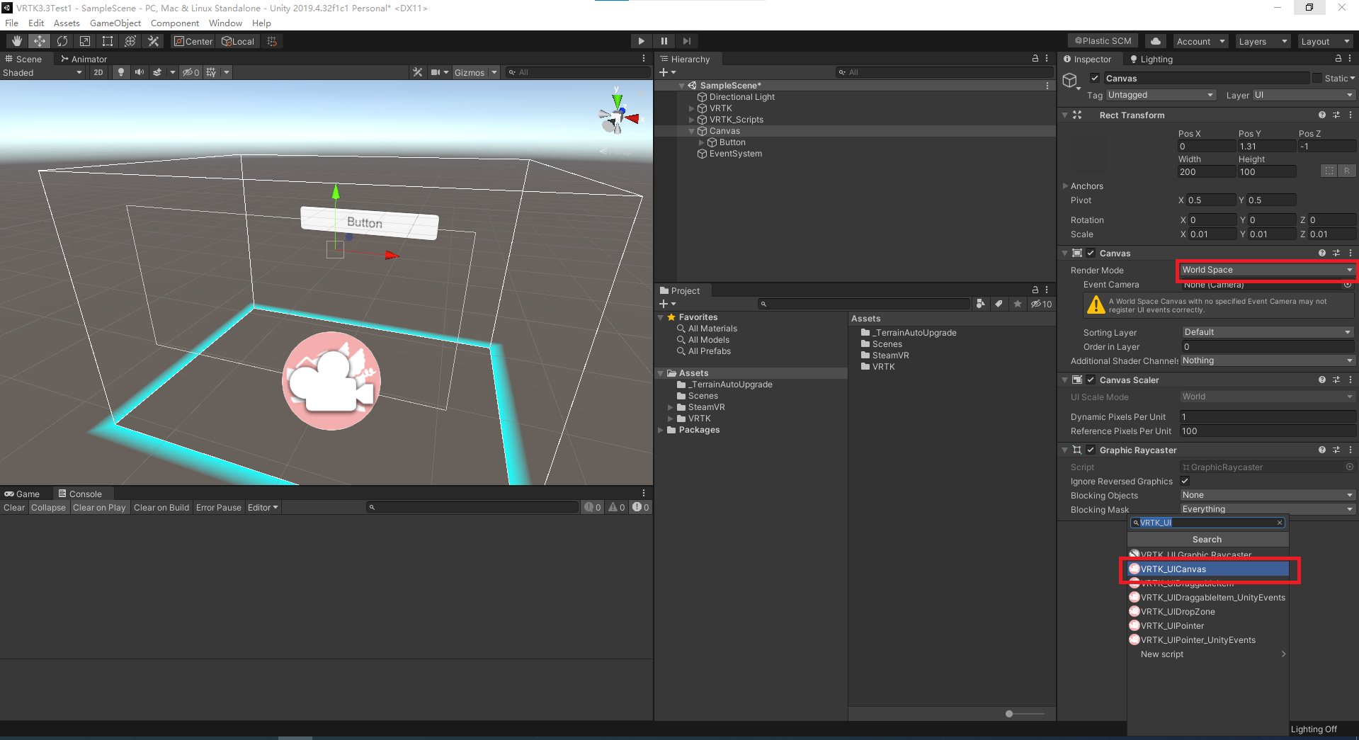The height and width of the screenshot is (740, 1359).
Task: Pause the game playback
Action: (664, 41)
